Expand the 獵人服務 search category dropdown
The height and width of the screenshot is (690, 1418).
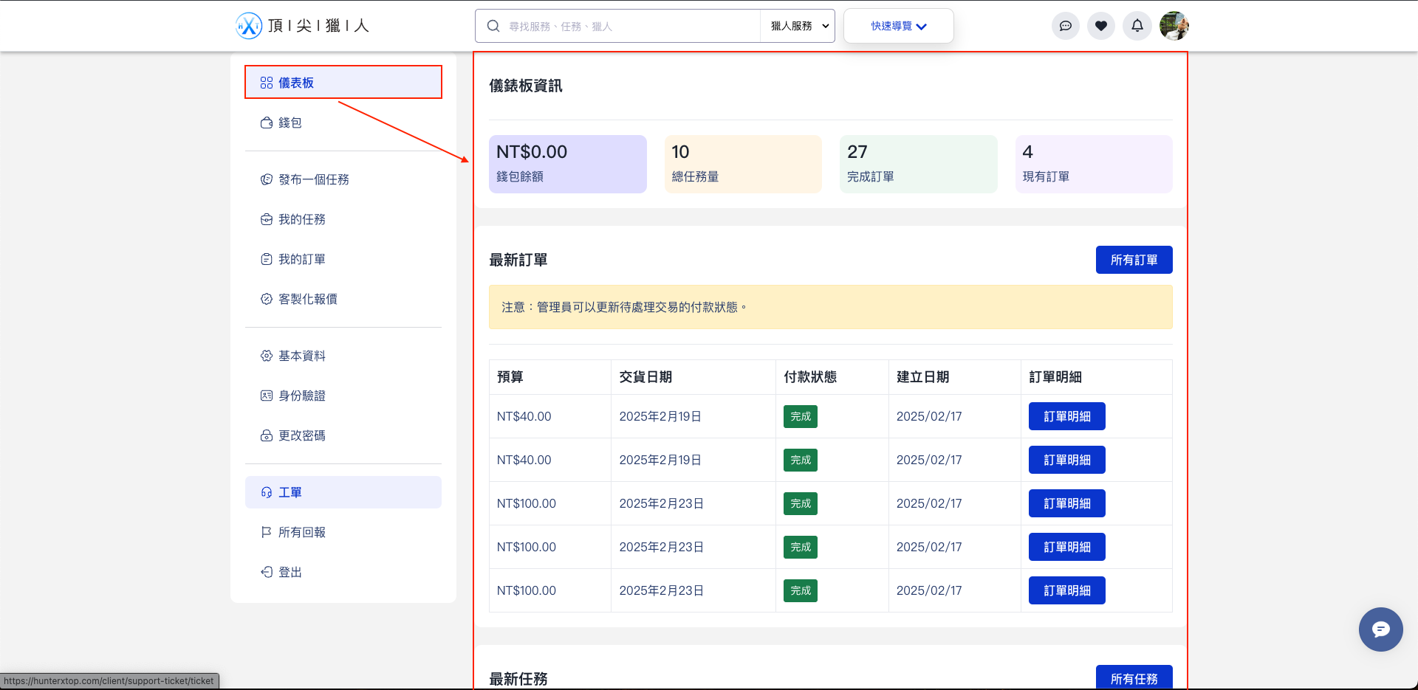(798, 26)
